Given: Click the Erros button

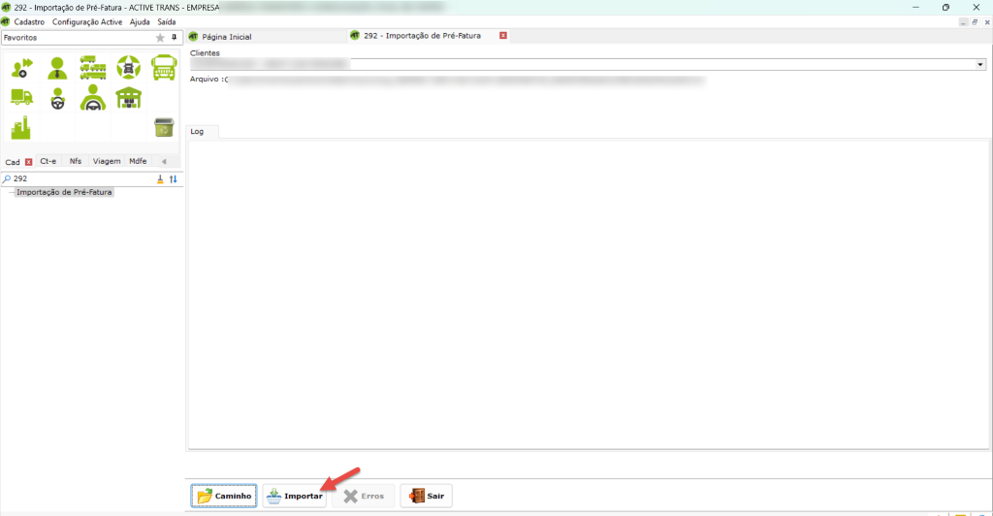Looking at the screenshot, I should [x=364, y=496].
